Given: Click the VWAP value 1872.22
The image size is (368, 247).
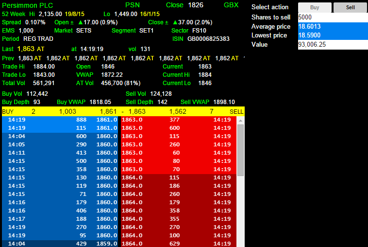Looking at the screenshot, I should pos(112,75).
